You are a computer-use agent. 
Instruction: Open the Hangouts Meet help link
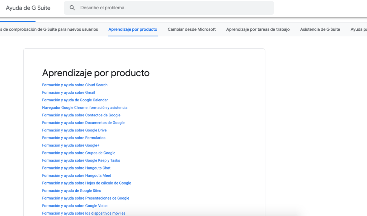pos(76,176)
